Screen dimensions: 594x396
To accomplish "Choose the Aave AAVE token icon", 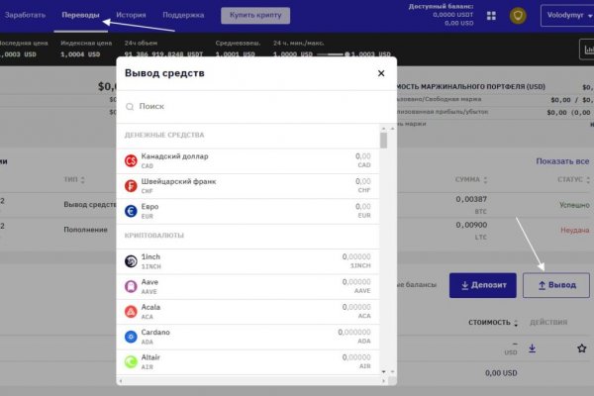I will pyautogui.click(x=131, y=286).
